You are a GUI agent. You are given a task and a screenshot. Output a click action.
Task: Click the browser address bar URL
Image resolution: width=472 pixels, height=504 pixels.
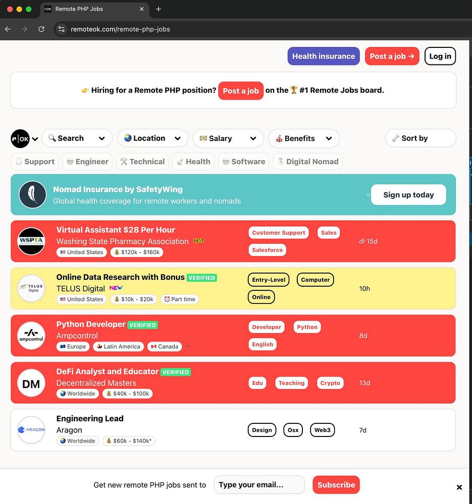coord(120,29)
